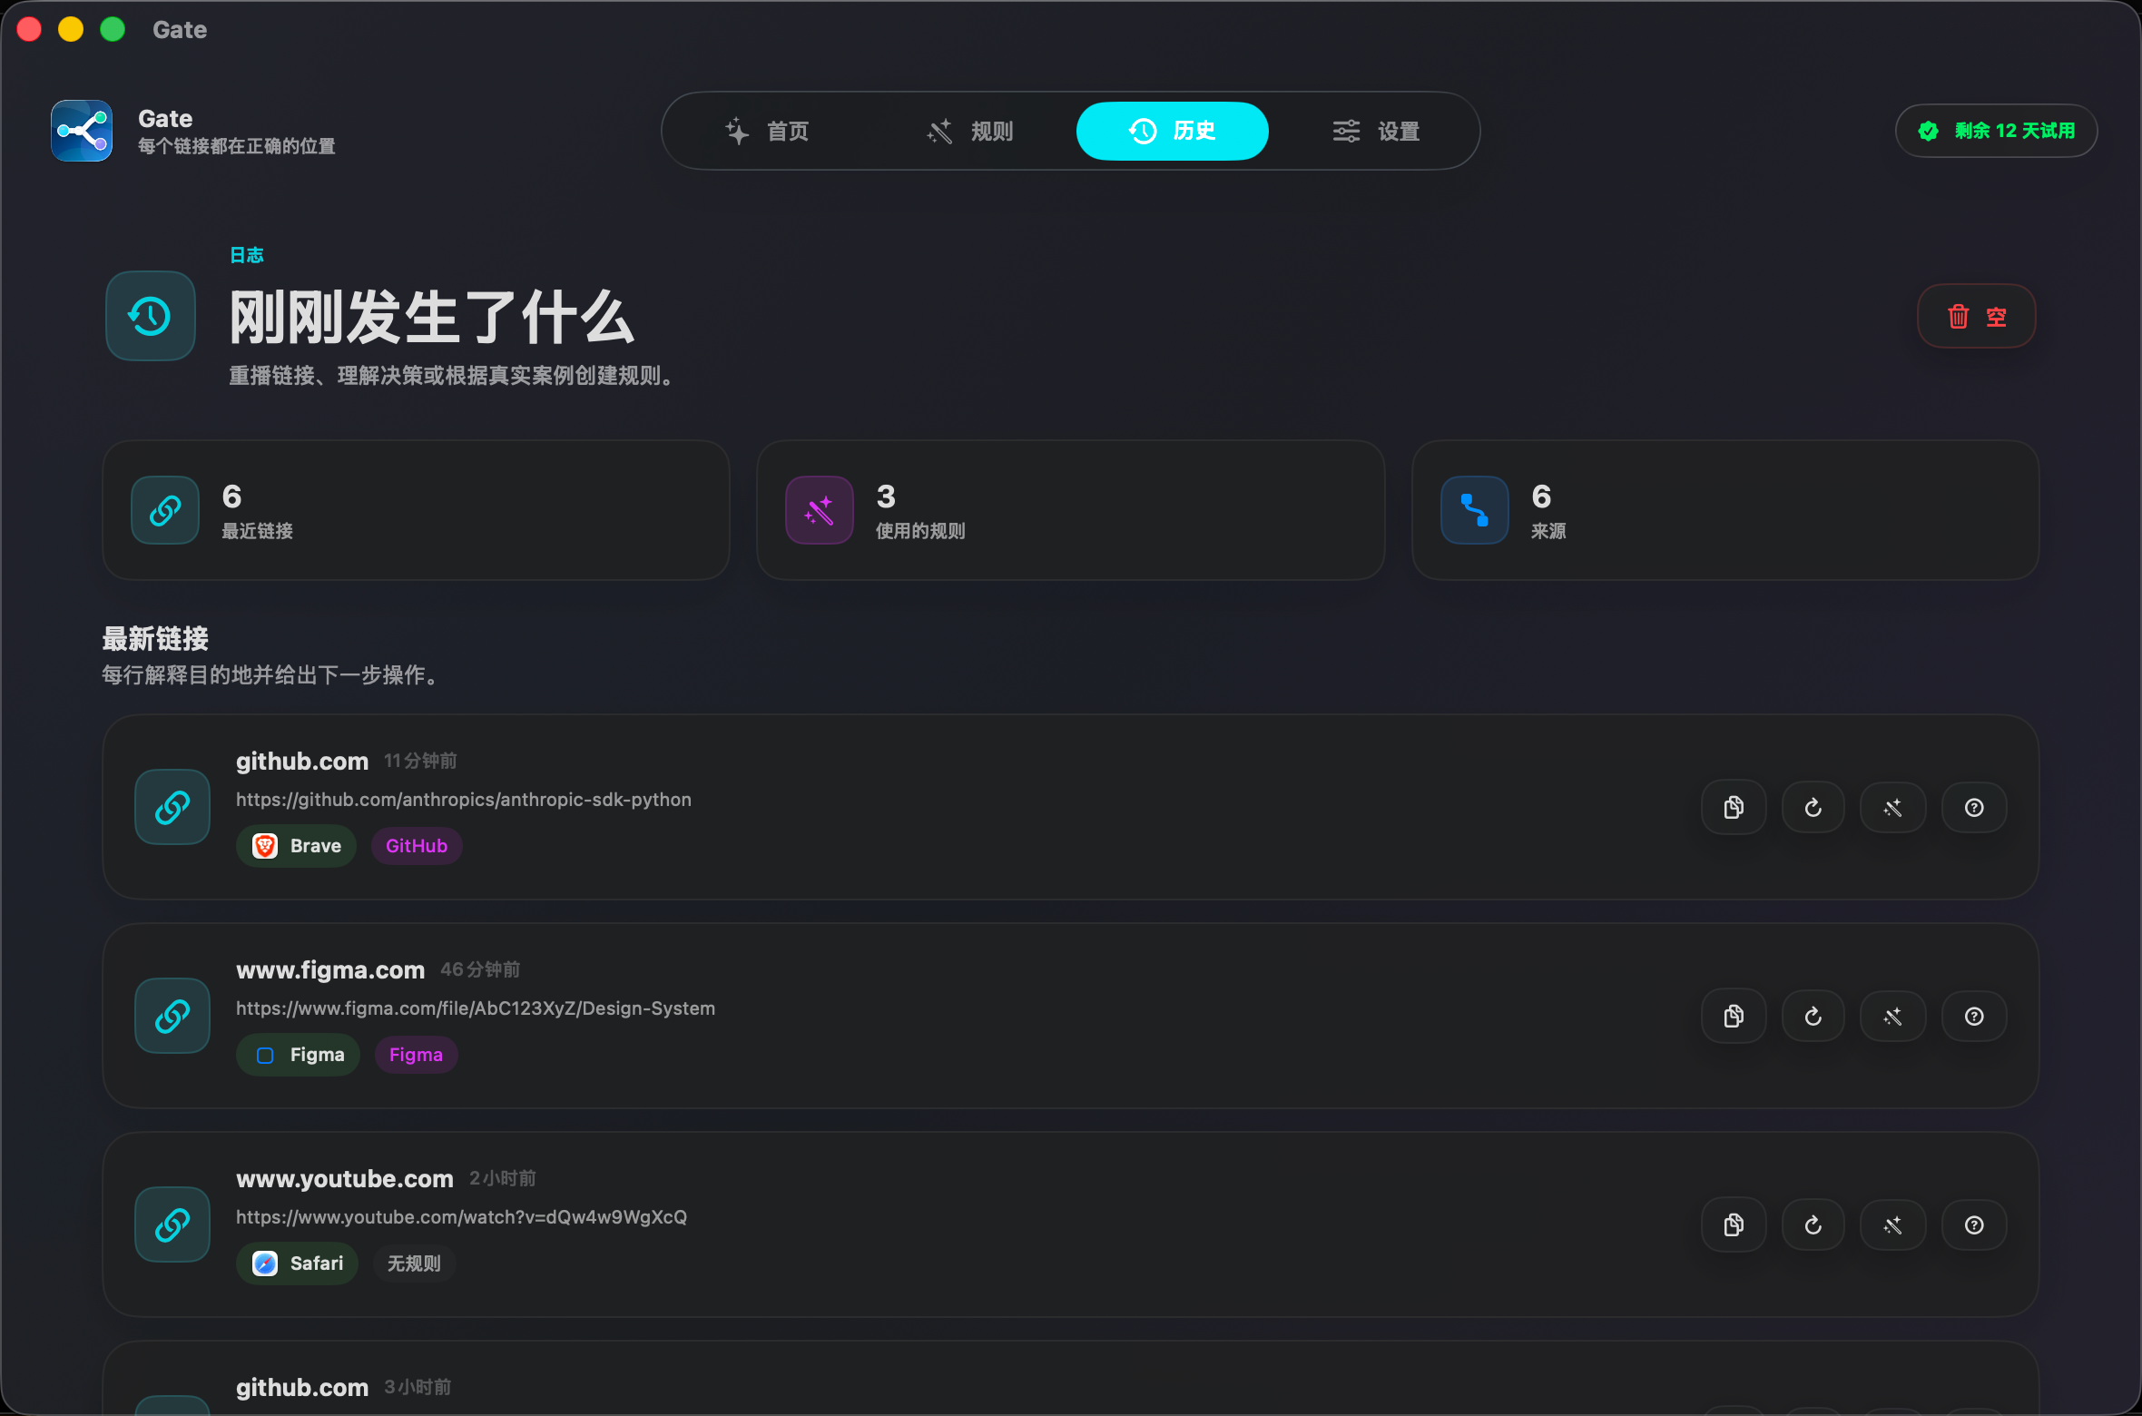Switch to the 规则 tab

[x=970, y=131]
